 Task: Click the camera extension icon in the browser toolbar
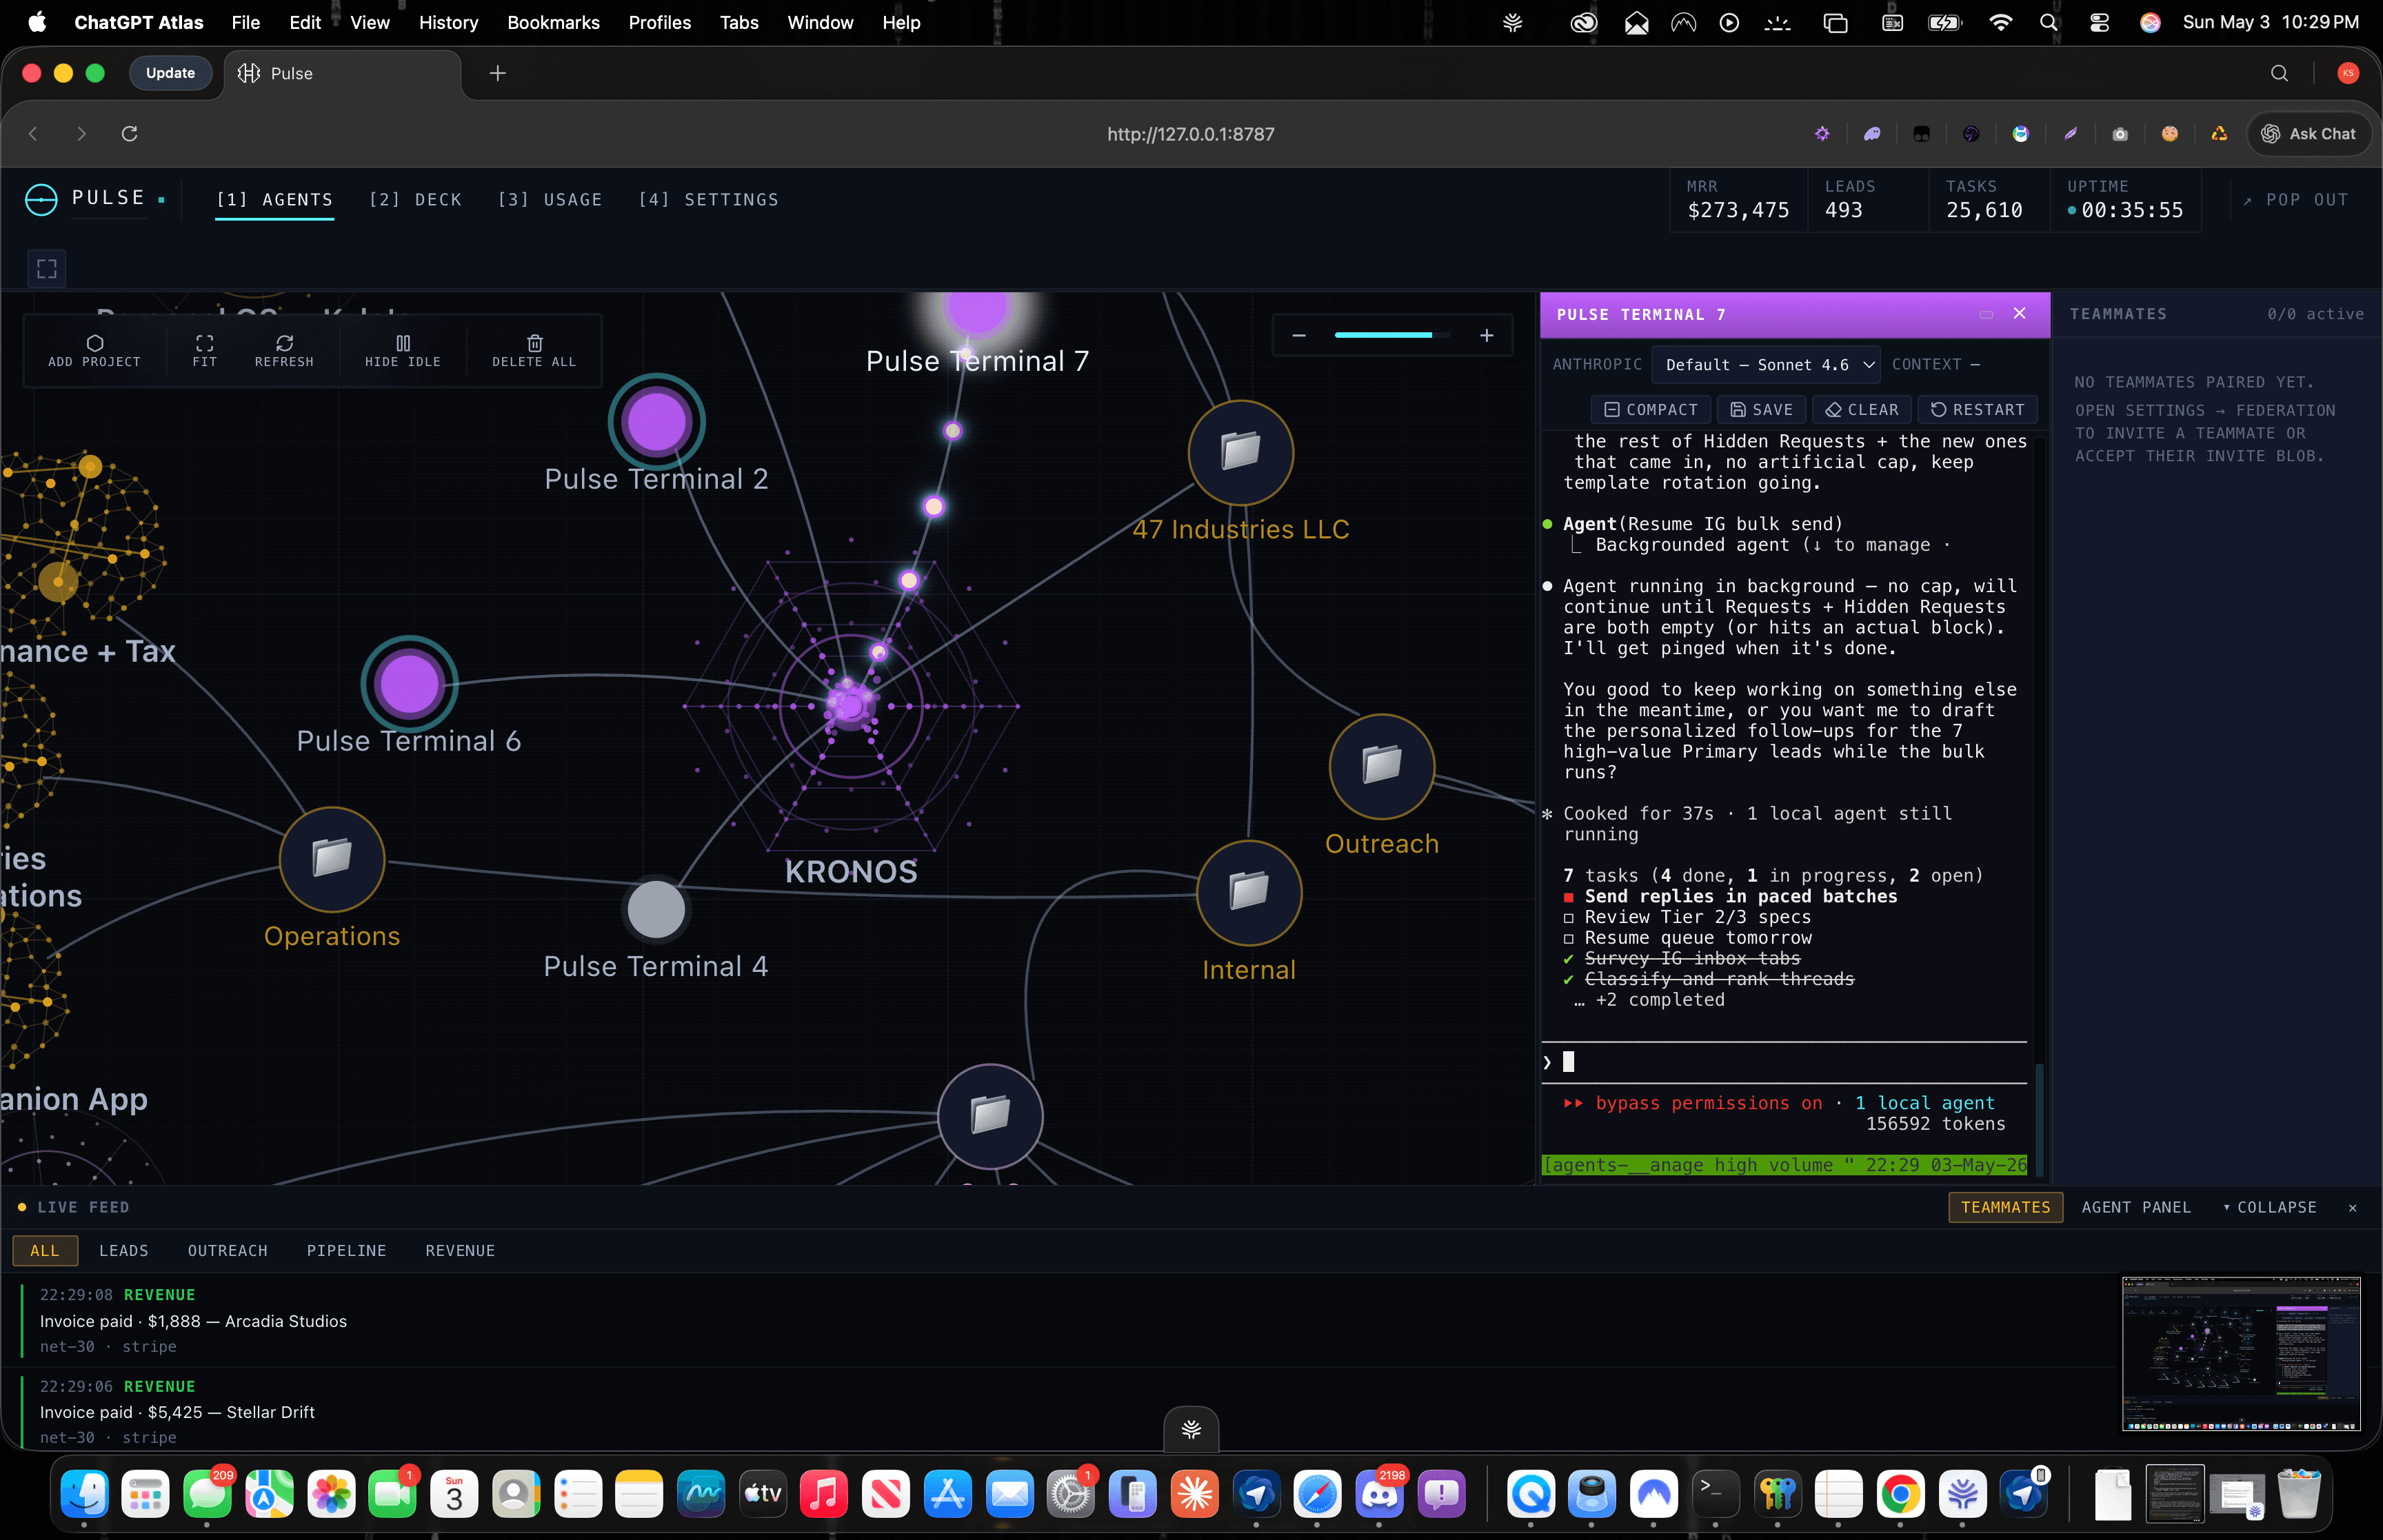point(2119,134)
